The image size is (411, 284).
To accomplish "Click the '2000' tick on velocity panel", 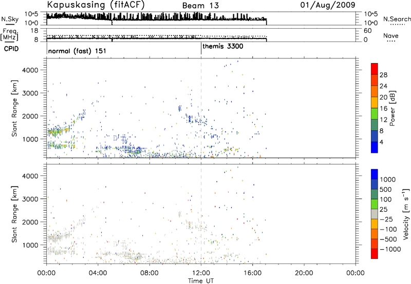I will pos(30,222).
